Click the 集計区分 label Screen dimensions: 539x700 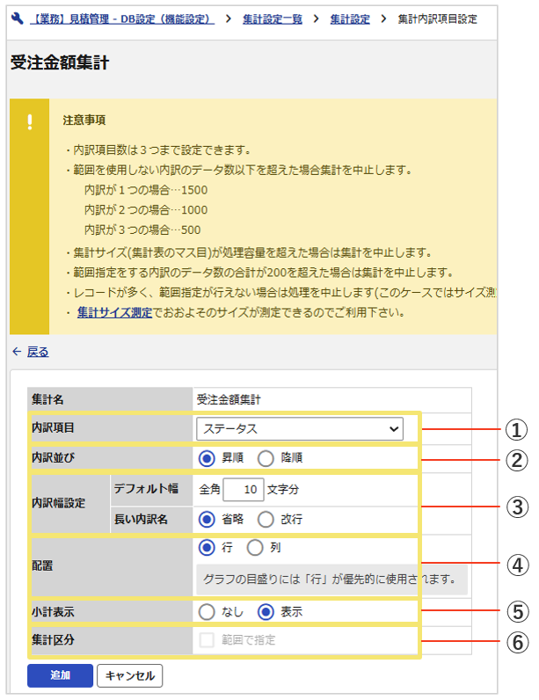tap(53, 640)
